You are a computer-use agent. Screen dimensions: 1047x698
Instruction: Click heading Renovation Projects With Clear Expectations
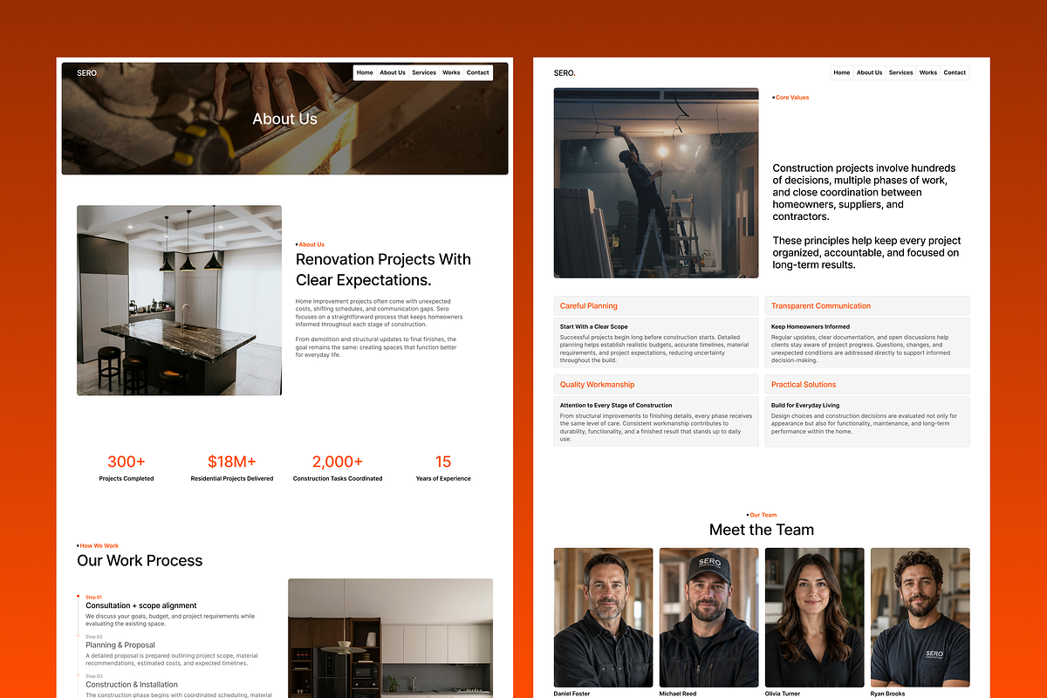(x=383, y=270)
